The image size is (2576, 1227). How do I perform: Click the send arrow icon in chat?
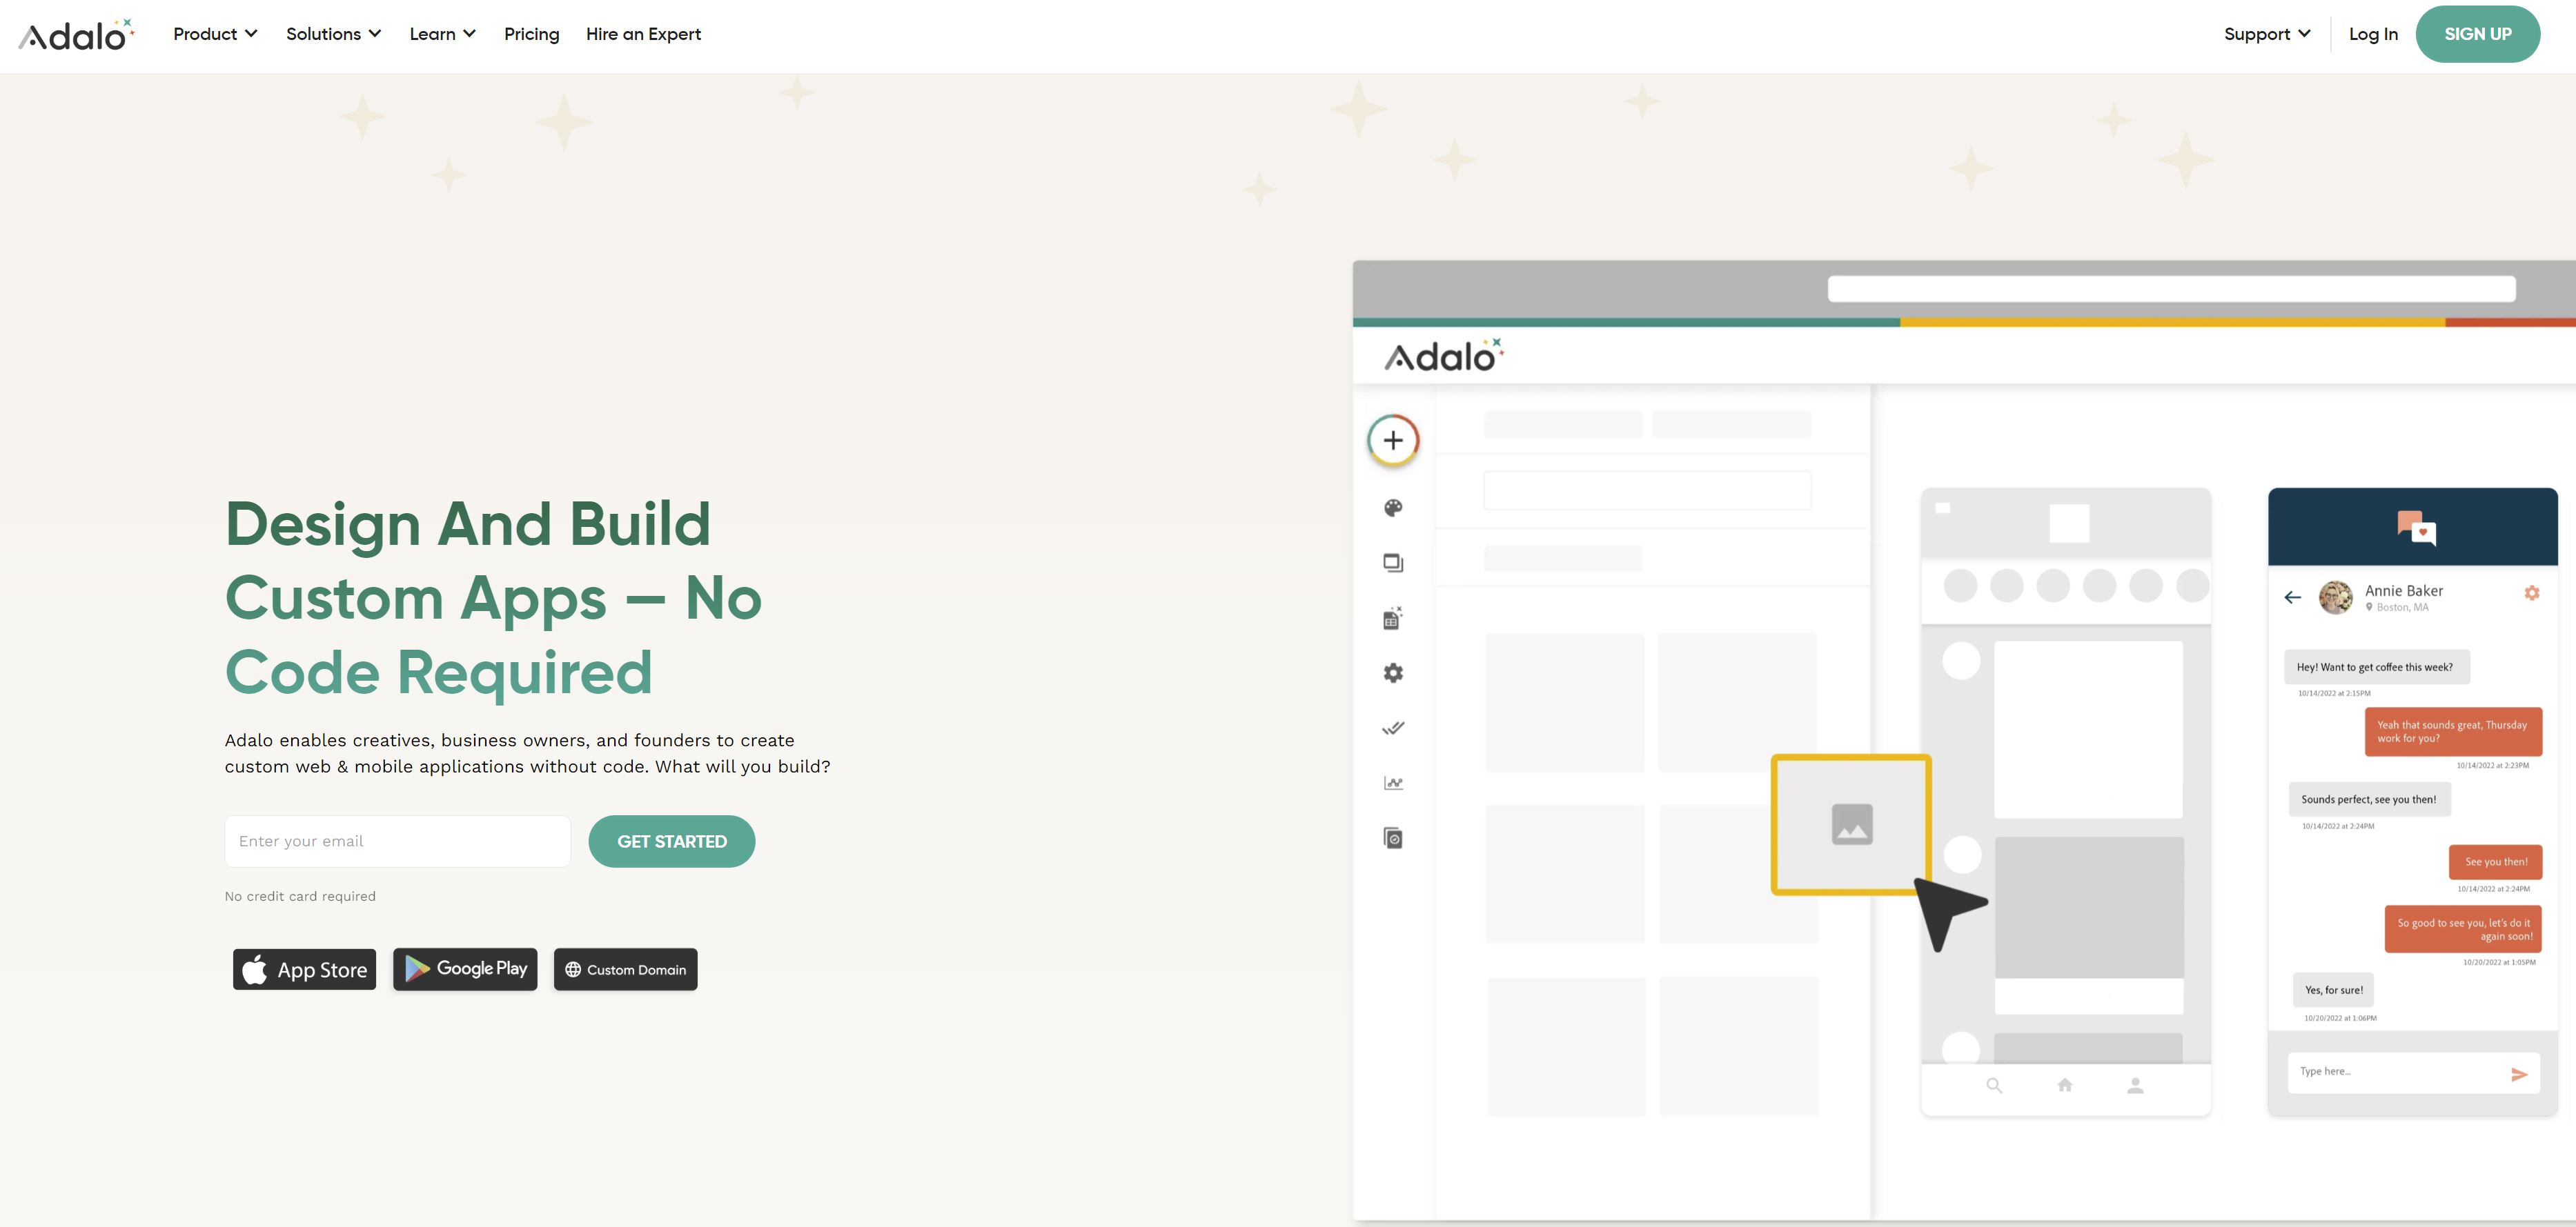2519,1074
